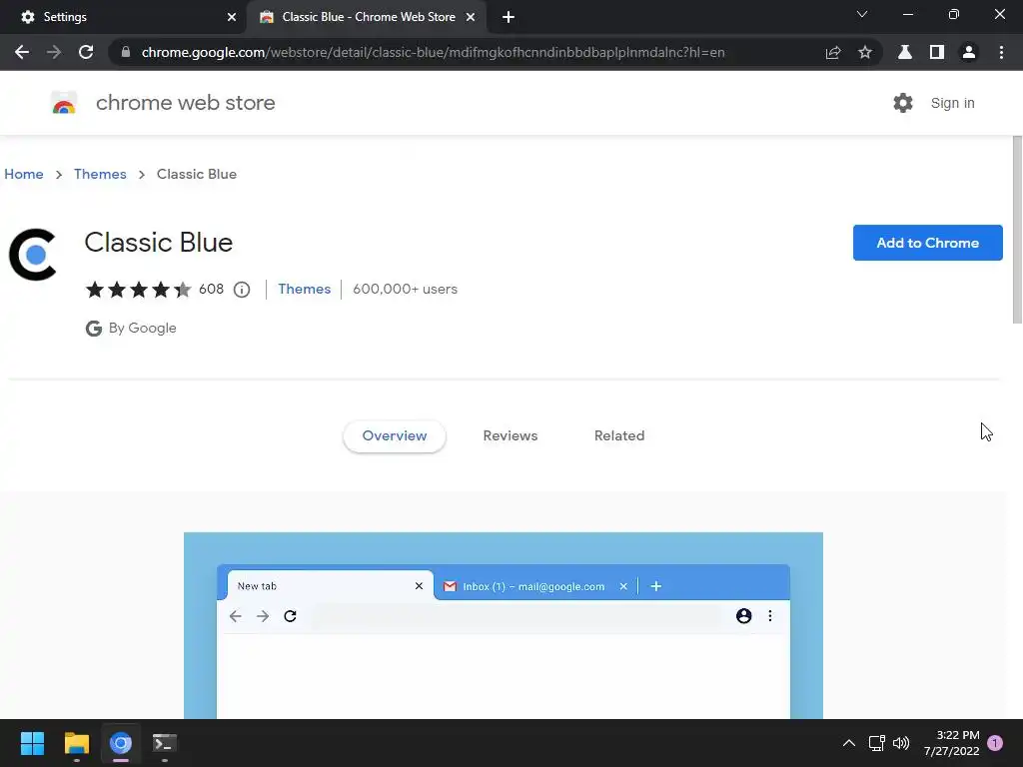Screen dimensions: 1023x767
Task: Bookmark this tab with the star icon
Action: (x=865, y=52)
